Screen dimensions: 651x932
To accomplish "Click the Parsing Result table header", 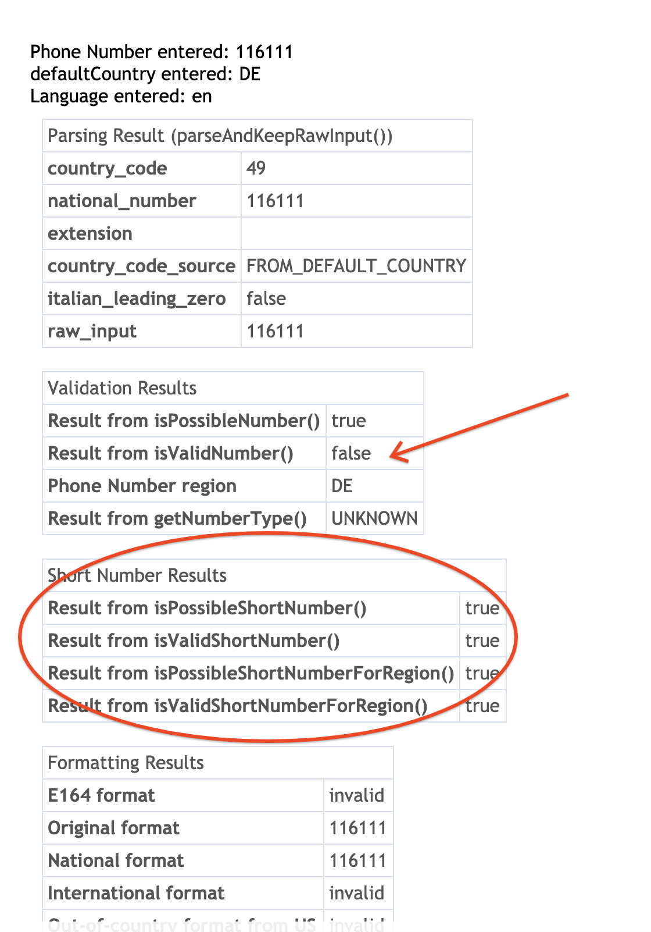I will pos(220,136).
